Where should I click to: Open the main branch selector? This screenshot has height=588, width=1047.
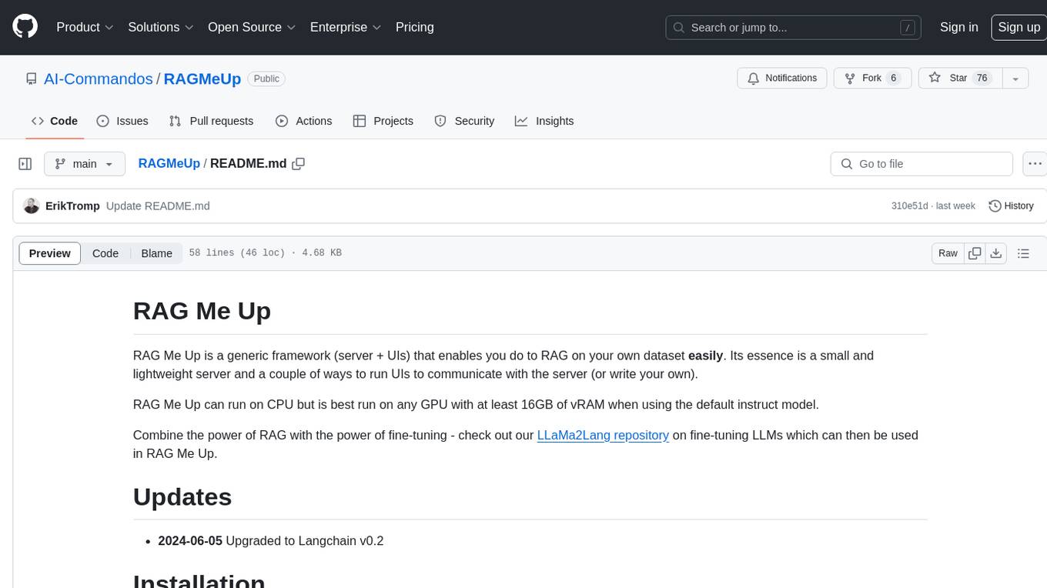click(84, 164)
